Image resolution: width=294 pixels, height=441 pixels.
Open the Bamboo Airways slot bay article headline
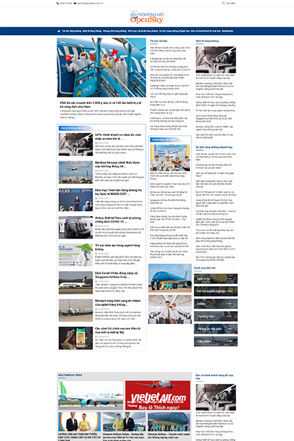tap(117, 165)
